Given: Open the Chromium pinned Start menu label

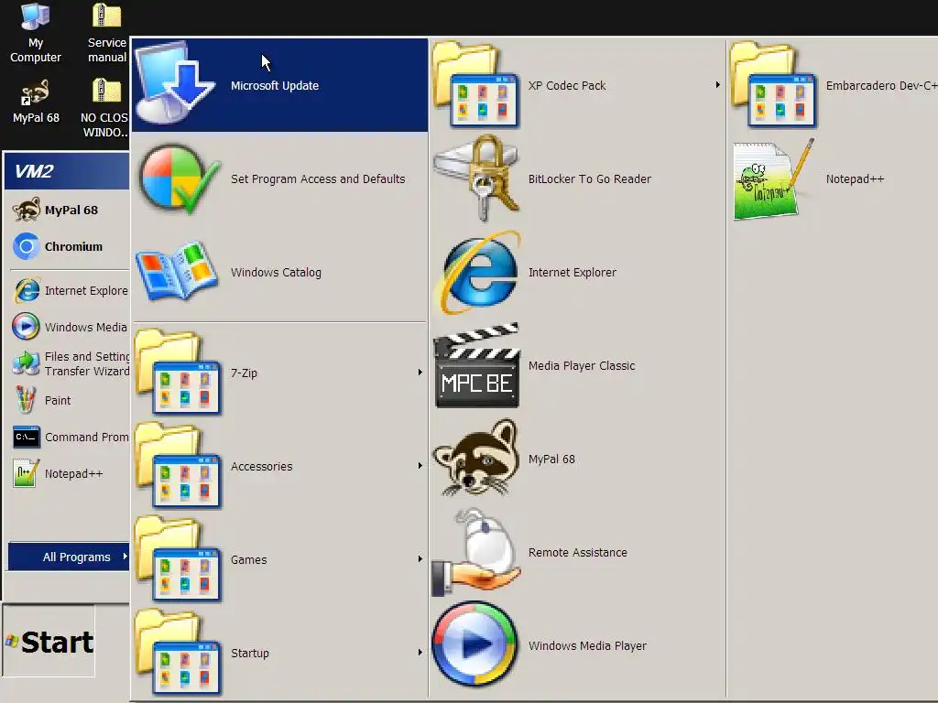Looking at the screenshot, I should click(x=73, y=246).
